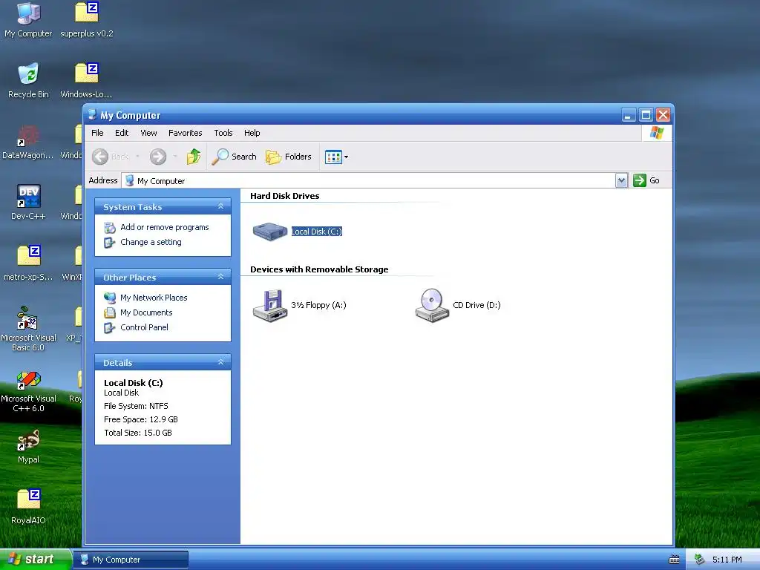Click the Address bar field showing My Computer

pyautogui.click(x=369, y=180)
